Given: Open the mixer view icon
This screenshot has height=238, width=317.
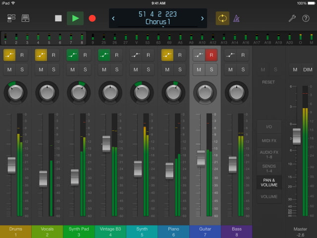Looking at the screenshot, I should tap(11, 18).
